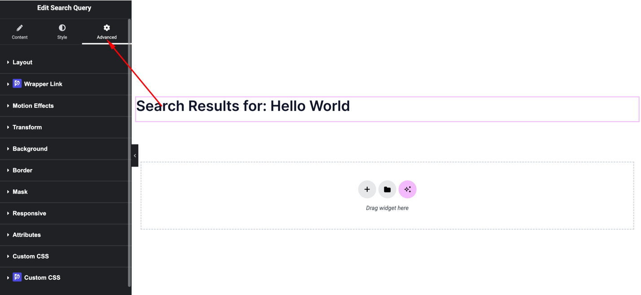This screenshot has height=295, width=641.
Task: Click the Advanced gear icon
Action: click(x=107, y=28)
